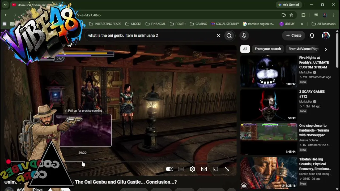Image resolution: width=340 pixels, height=191 pixels.
Task: Open the video player settings gear
Action: point(193,169)
